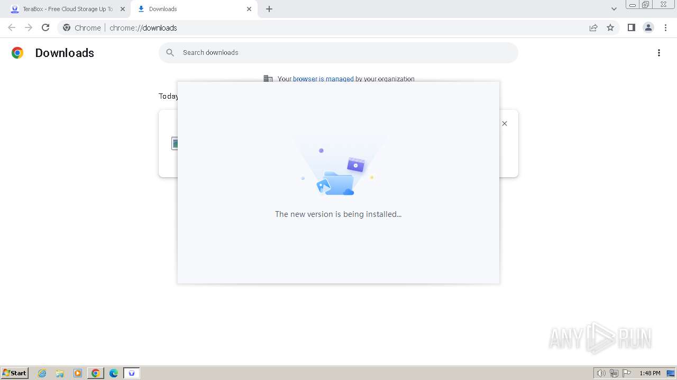Open volume control in system tray
The width and height of the screenshot is (677, 380).
click(601, 373)
